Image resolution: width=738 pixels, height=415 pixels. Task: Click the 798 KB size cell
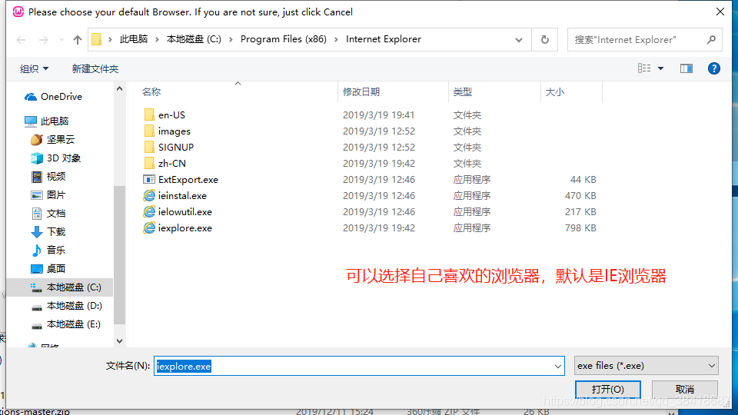point(580,227)
